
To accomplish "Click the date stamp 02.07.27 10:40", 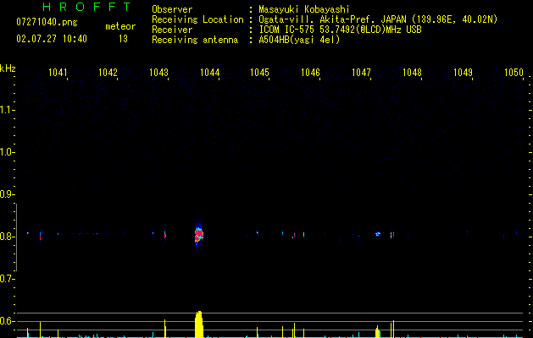I will point(52,39).
